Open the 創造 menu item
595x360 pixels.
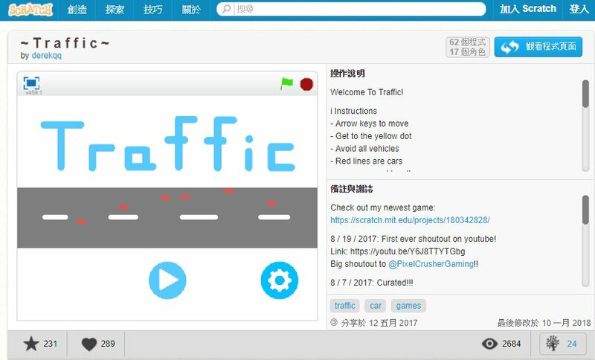pos(77,10)
